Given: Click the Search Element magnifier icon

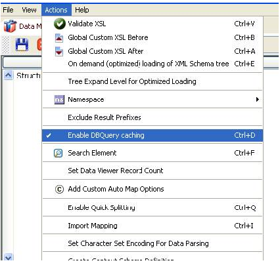Looking at the screenshot, I should pyautogui.click(x=58, y=153).
